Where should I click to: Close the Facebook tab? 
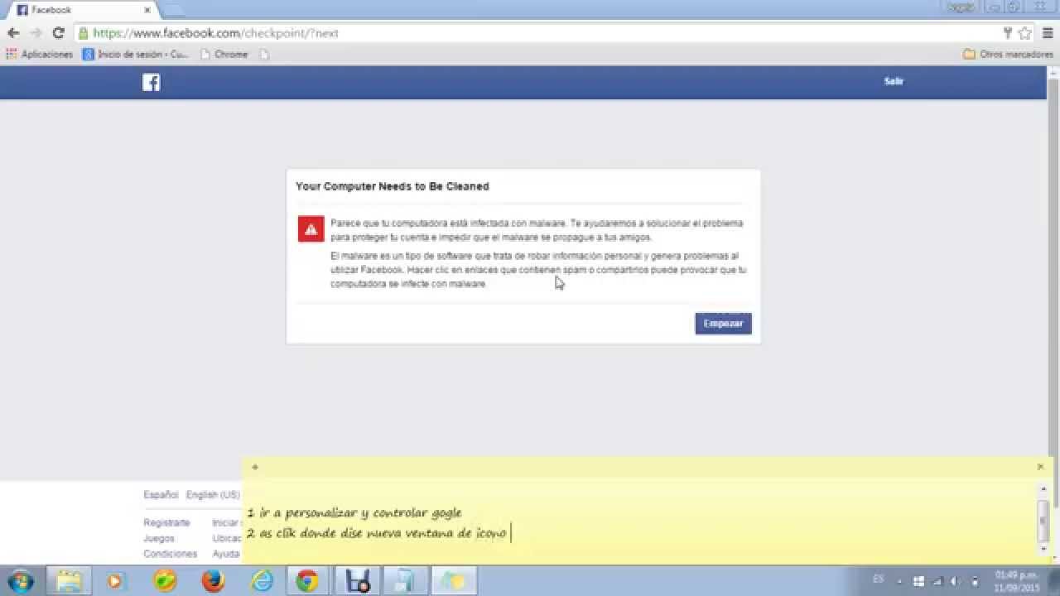(x=147, y=10)
